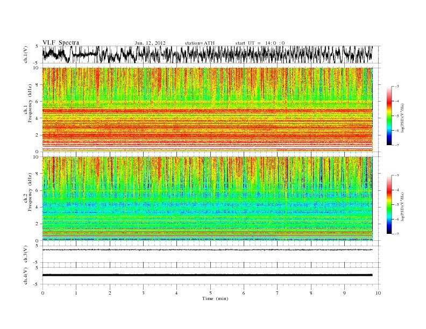Click the "6" kHz tick on ch.2 spectrogram
Screen dimensions: 426x329
pos(37,190)
